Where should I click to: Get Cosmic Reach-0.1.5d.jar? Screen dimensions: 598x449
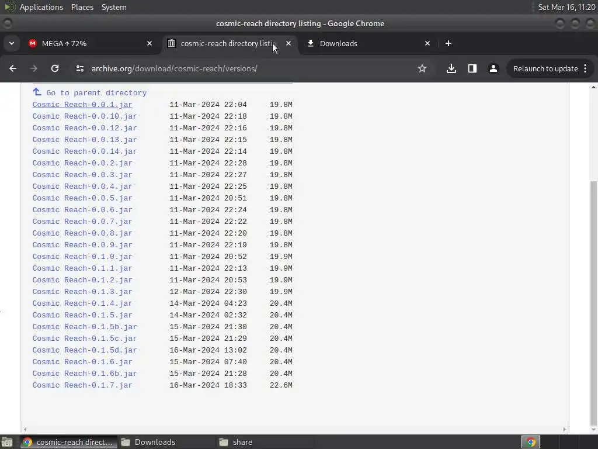coord(85,350)
